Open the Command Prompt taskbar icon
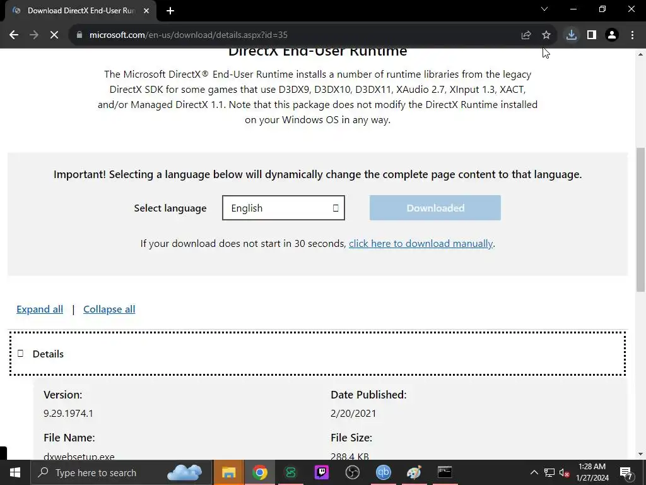Viewport: 646px width, 485px height. click(x=445, y=472)
